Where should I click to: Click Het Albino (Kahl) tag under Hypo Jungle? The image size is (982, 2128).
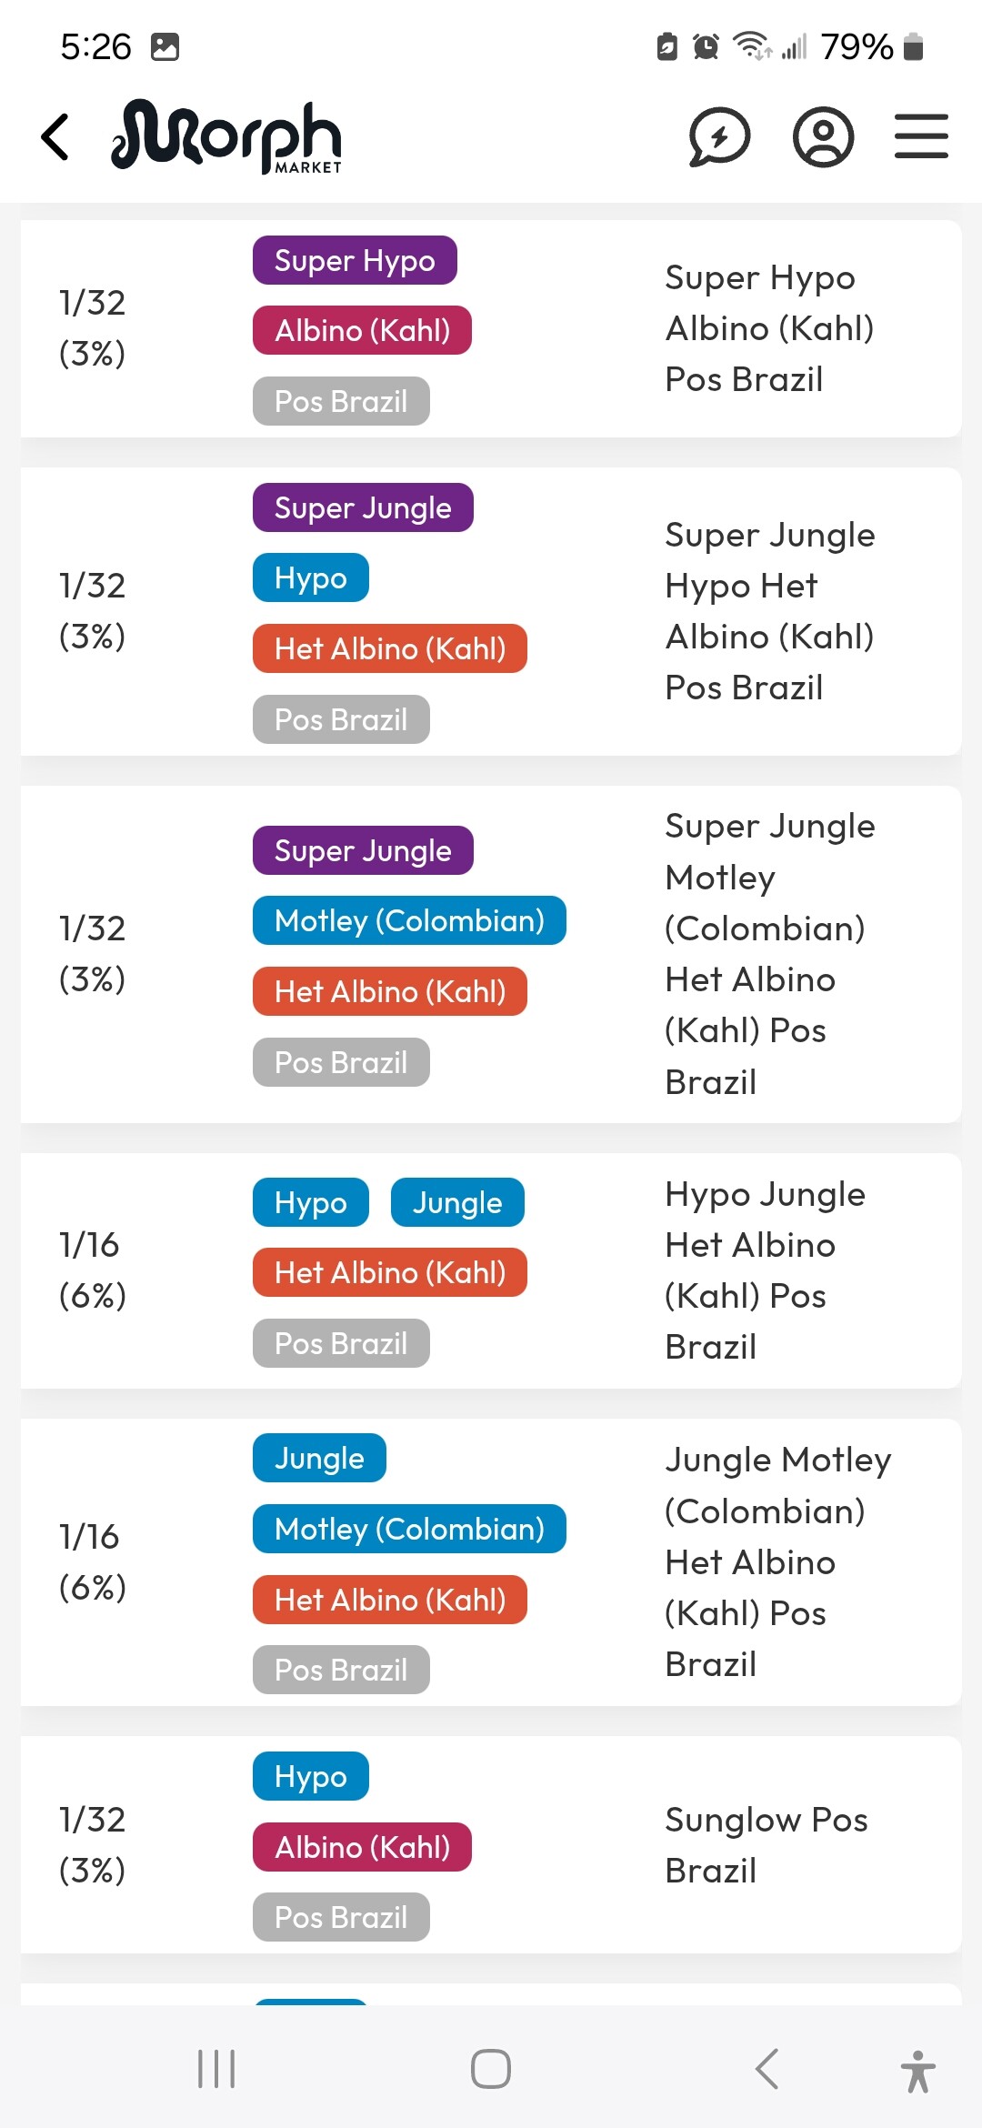pyautogui.click(x=390, y=1272)
